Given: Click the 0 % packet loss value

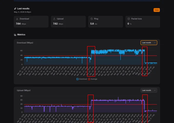Looking at the screenshot, I should point(129,24).
